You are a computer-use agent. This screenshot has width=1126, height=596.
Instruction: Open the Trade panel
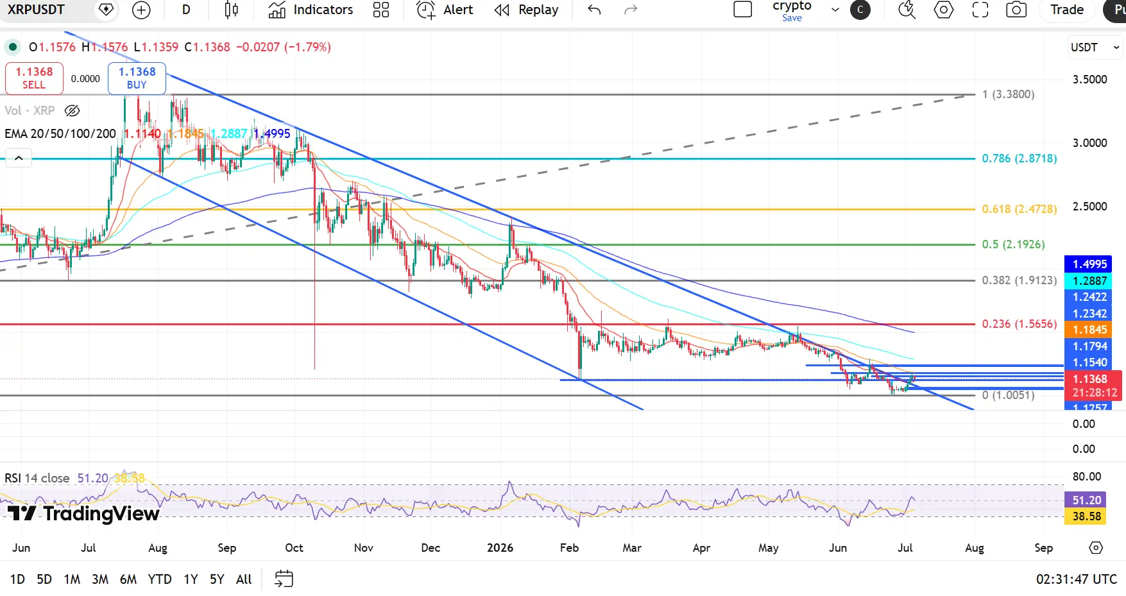click(1067, 10)
